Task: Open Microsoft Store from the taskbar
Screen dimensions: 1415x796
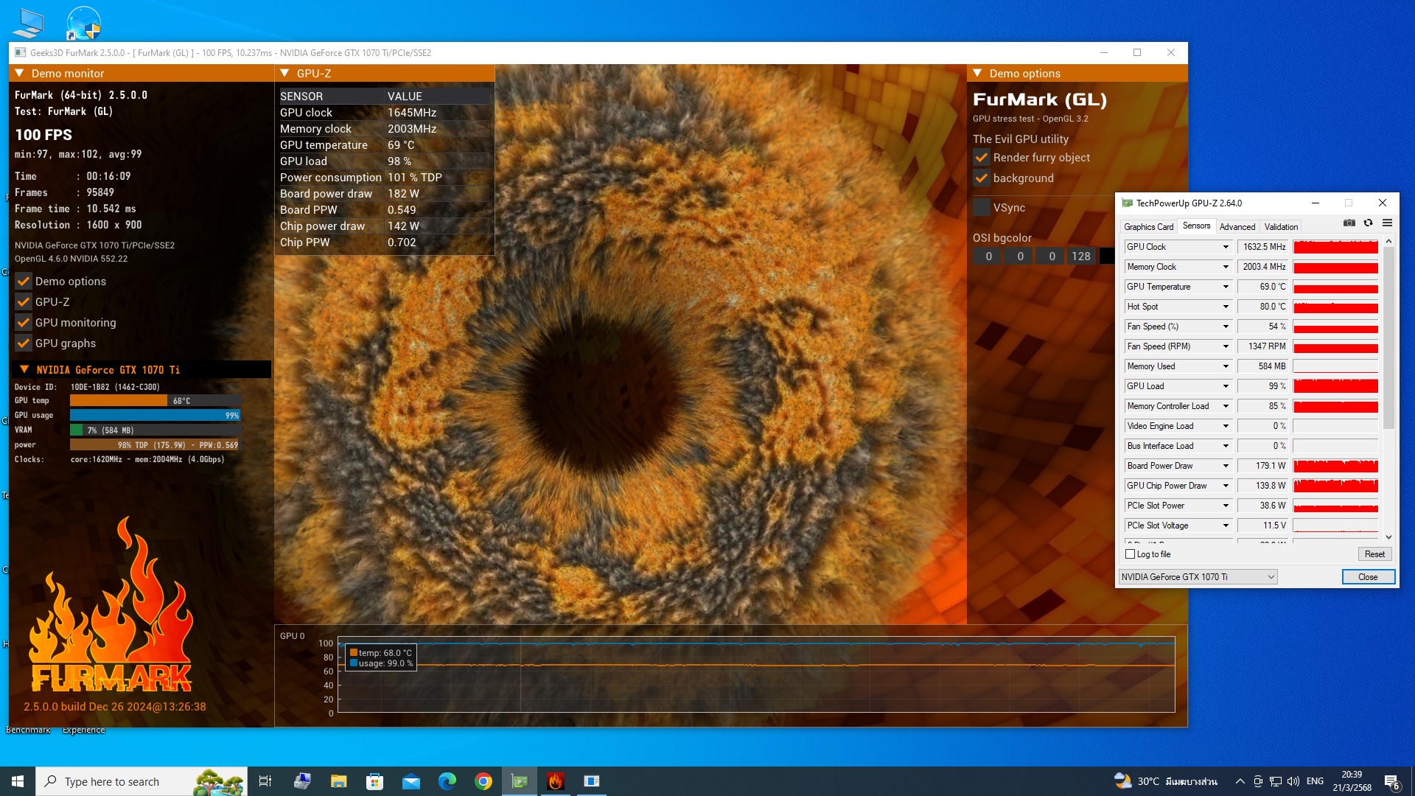Action: point(374,781)
